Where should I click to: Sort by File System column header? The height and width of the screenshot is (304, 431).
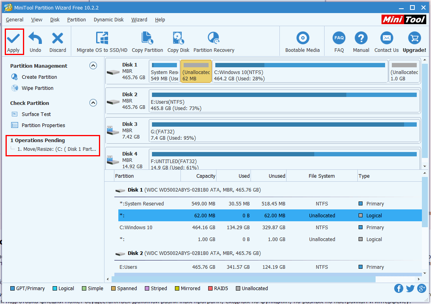(322, 176)
